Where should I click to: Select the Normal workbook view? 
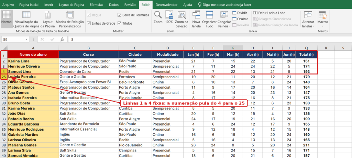tap(7, 18)
